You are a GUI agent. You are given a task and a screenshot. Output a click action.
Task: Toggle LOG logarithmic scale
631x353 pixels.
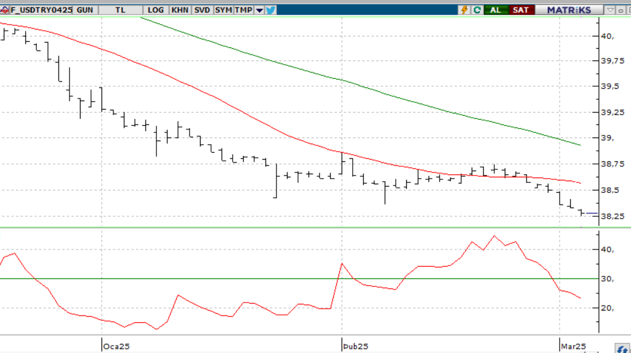pyautogui.click(x=156, y=10)
